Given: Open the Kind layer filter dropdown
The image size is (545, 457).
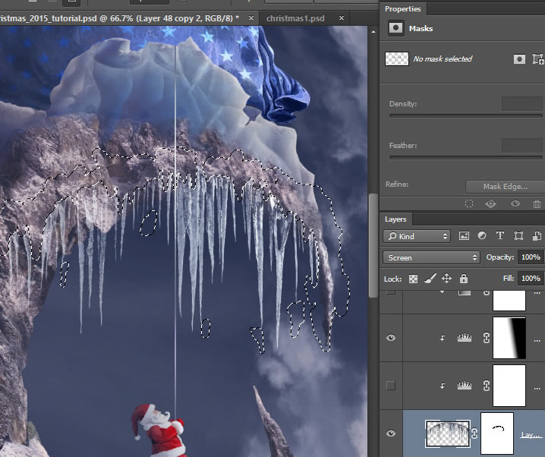Looking at the screenshot, I should [x=418, y=236].
